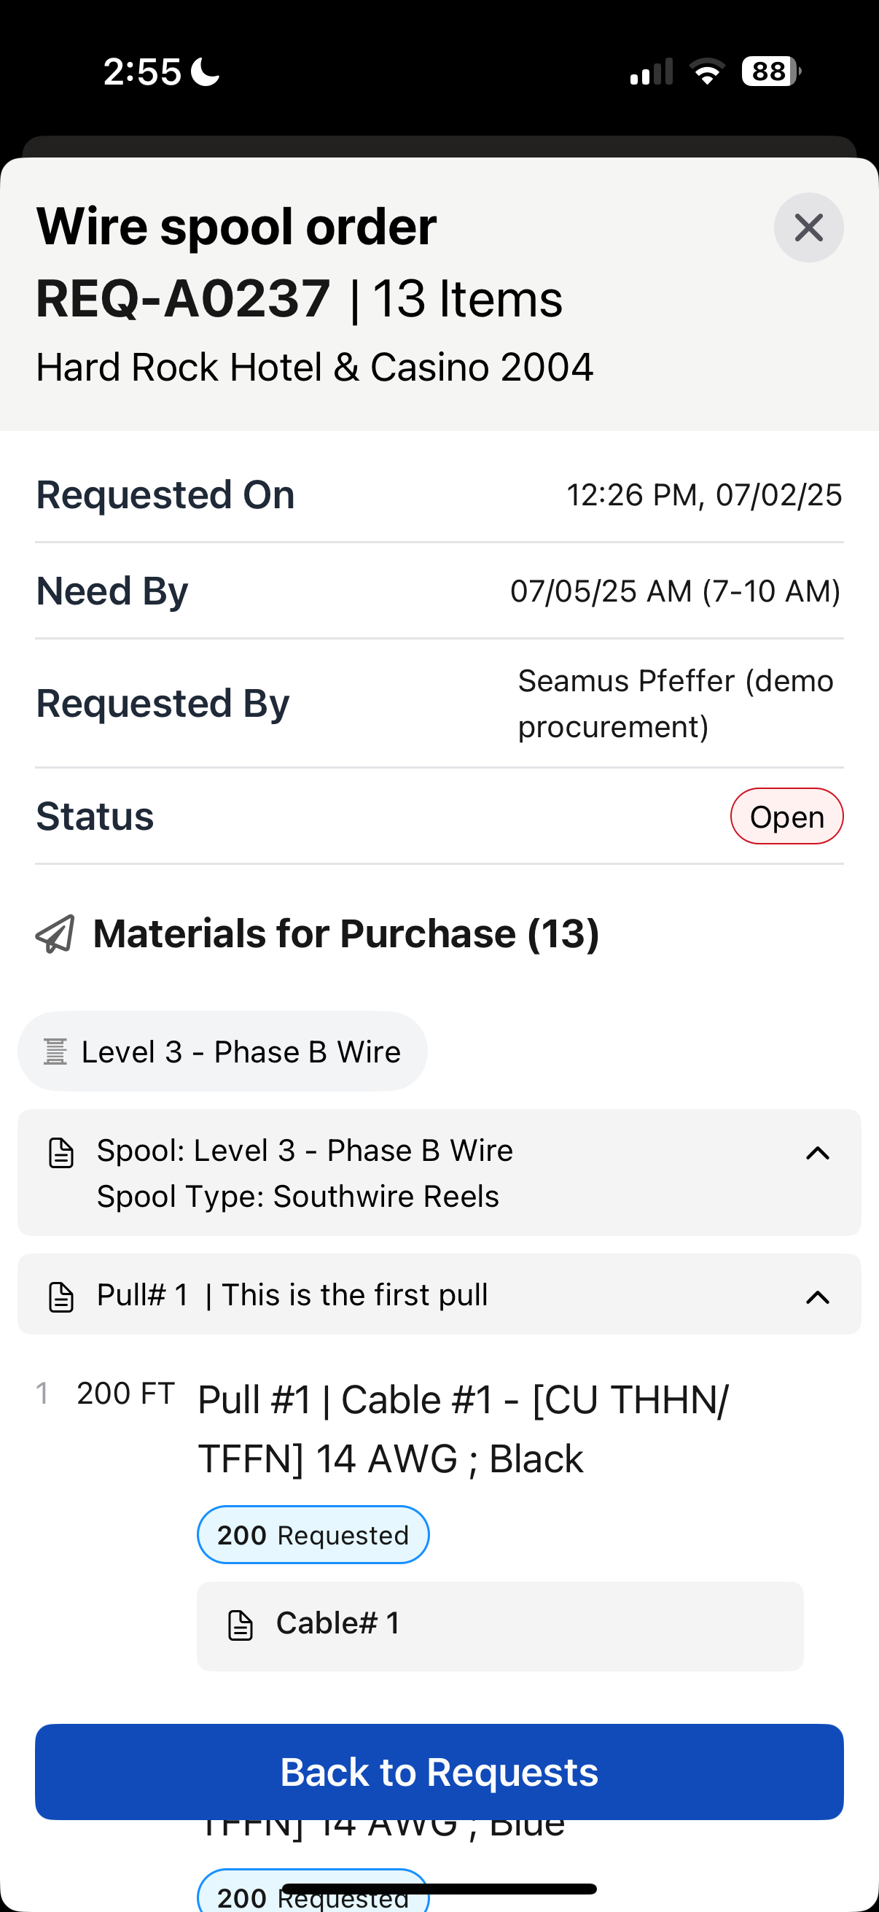
Task: Tap the Wi-Fi icon in status bar
Action: [706, 72]
